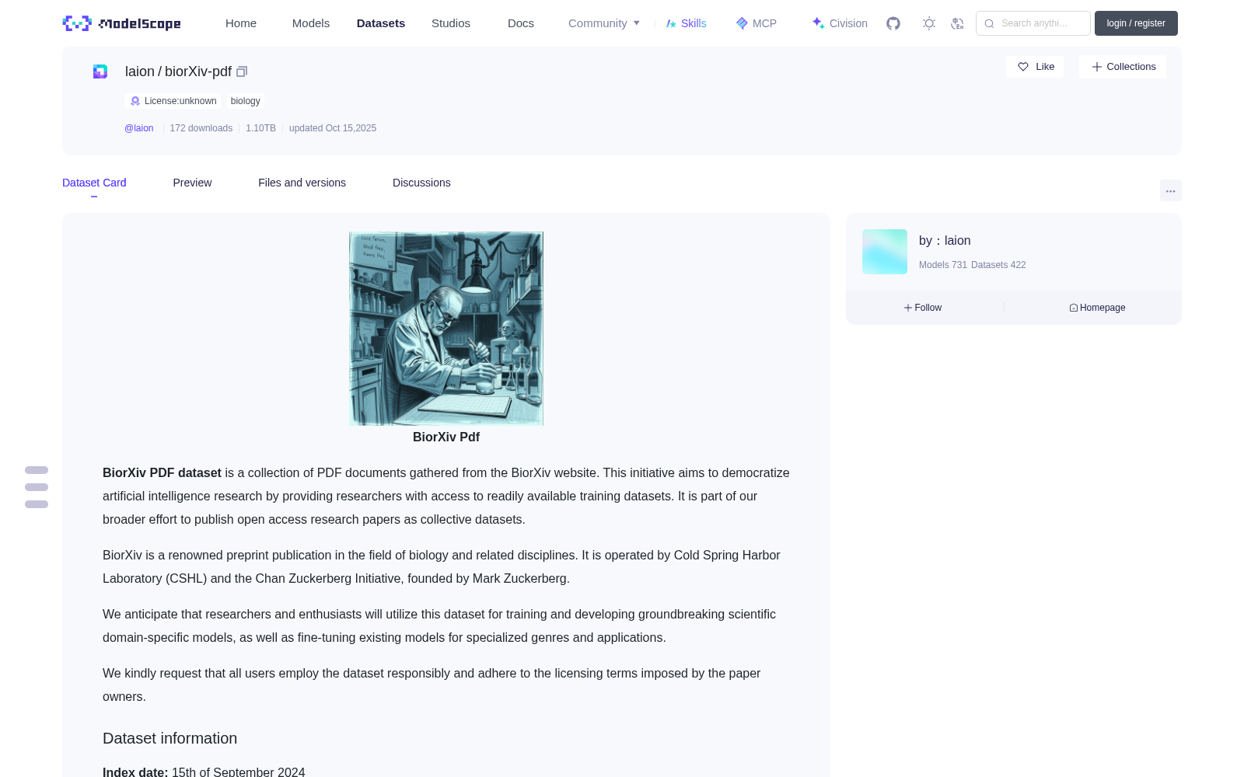Open the MCP link

pos(757,23)
